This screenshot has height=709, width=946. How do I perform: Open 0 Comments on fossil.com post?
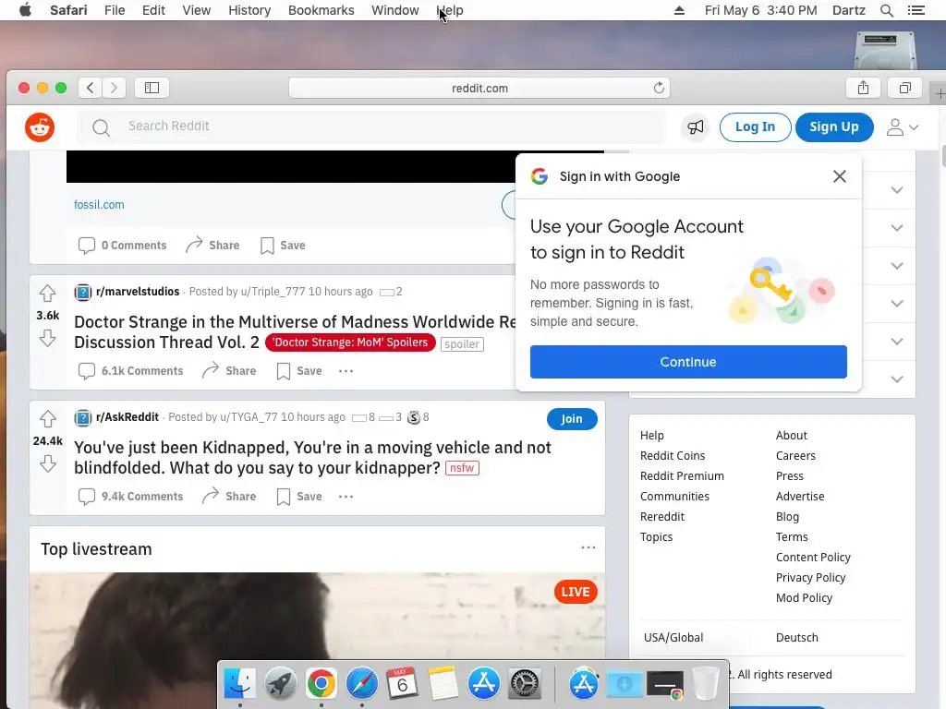coord(123,246)
